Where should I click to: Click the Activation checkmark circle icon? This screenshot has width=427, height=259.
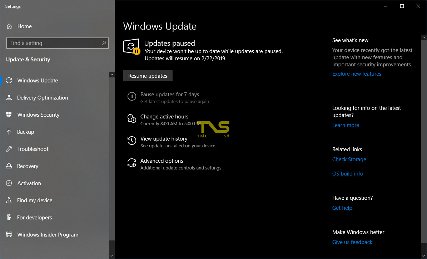(9, 183)
